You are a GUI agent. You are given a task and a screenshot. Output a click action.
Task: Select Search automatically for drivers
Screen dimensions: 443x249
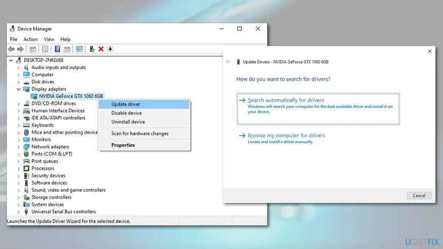point(318,108)
